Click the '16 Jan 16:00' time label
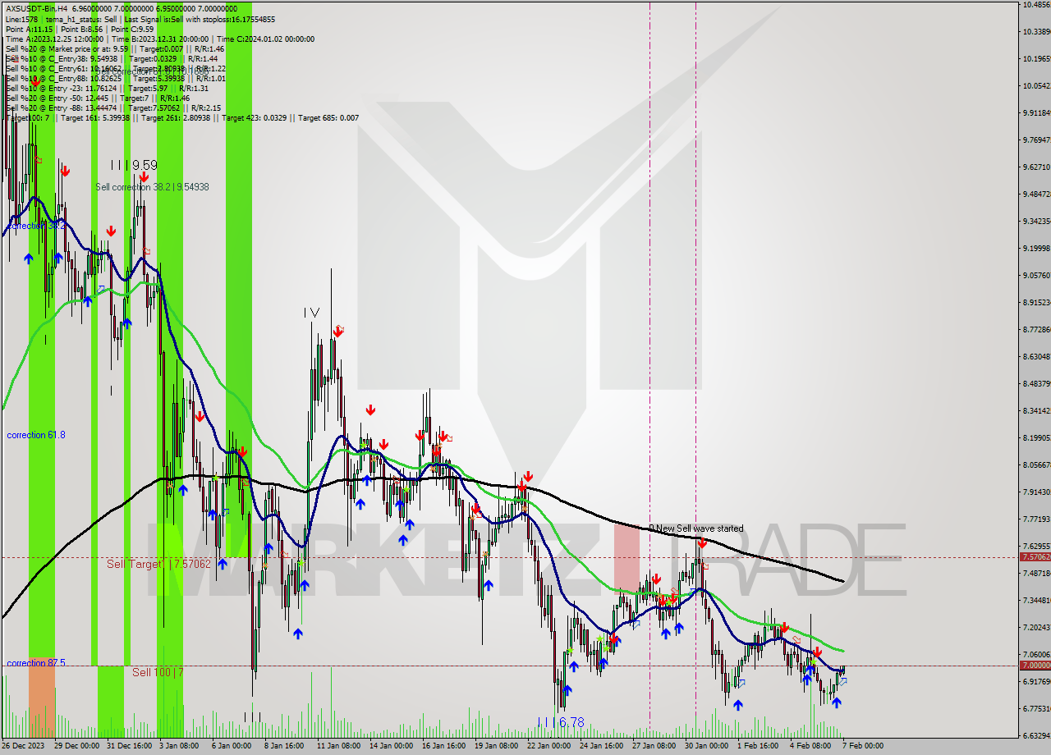The height and width of the screenshot is (755, 1051). point(444,746)
